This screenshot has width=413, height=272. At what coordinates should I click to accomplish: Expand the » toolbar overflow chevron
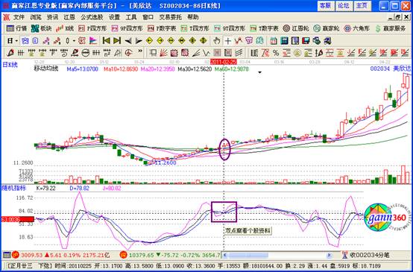(140, 51)
